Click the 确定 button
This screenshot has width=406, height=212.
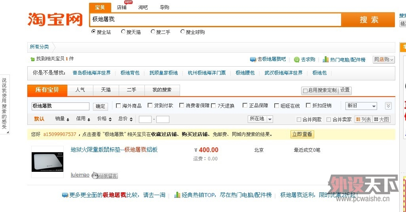coord(100,106)
